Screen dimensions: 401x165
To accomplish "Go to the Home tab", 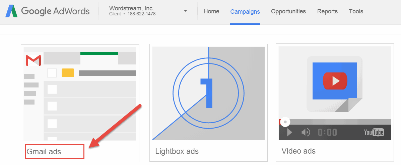I will [211, 11].
